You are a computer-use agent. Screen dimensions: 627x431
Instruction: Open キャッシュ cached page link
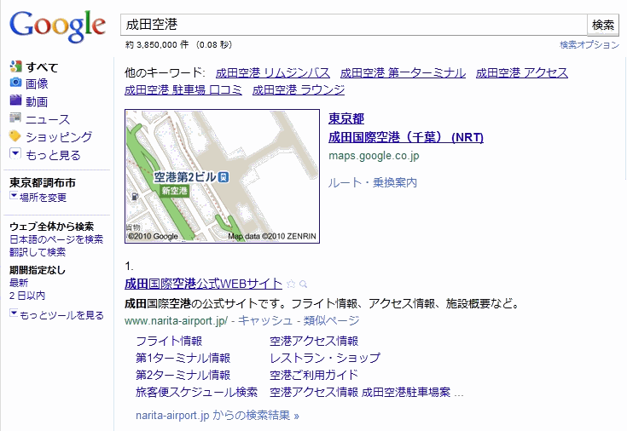click(265, 320)
